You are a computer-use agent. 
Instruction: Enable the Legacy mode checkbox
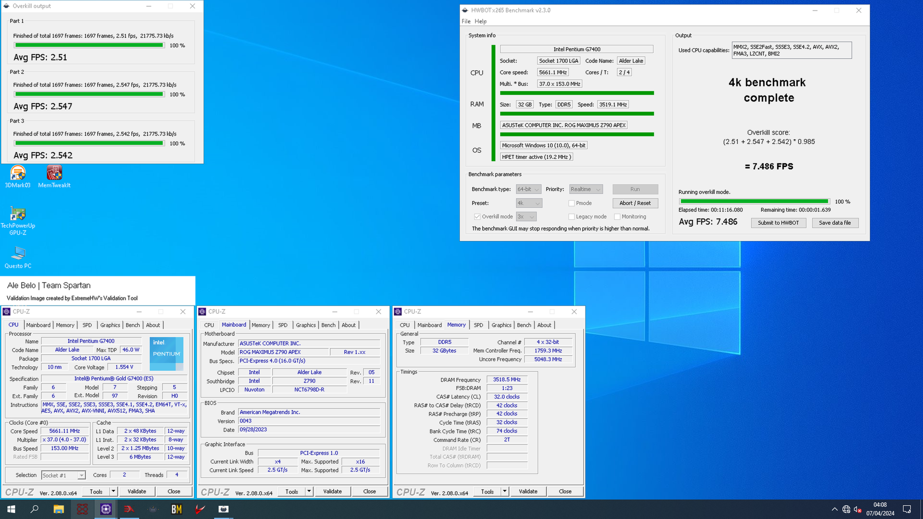tap(571, 217)
